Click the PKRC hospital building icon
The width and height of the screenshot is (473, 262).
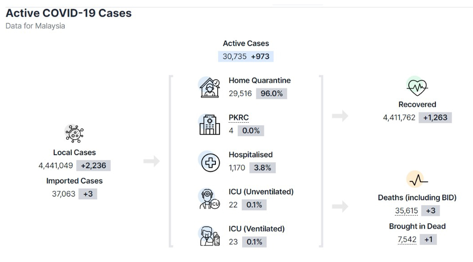[210, 124]
